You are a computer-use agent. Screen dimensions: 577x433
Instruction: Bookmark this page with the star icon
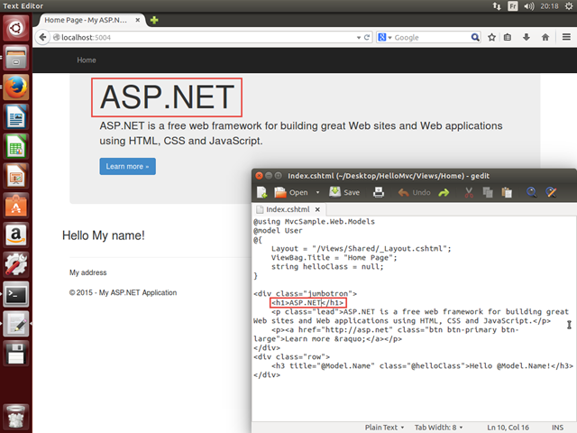tap(491, 37)
